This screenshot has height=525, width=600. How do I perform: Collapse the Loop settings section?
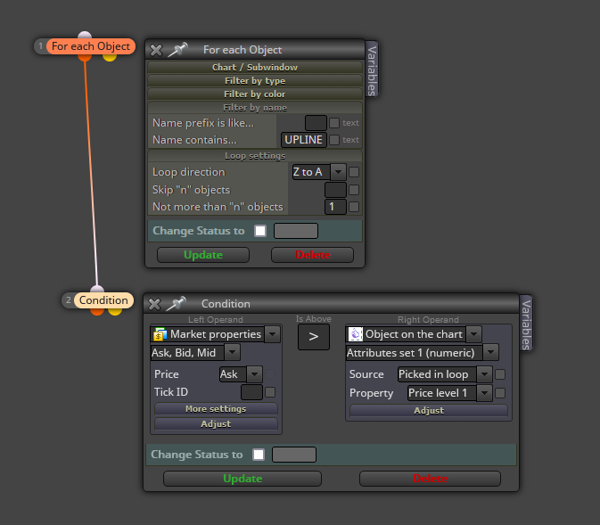click(x=255, y=156)
